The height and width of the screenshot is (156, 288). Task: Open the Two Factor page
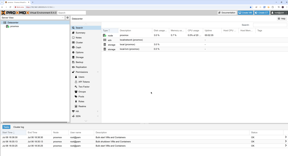coord(84,87)
